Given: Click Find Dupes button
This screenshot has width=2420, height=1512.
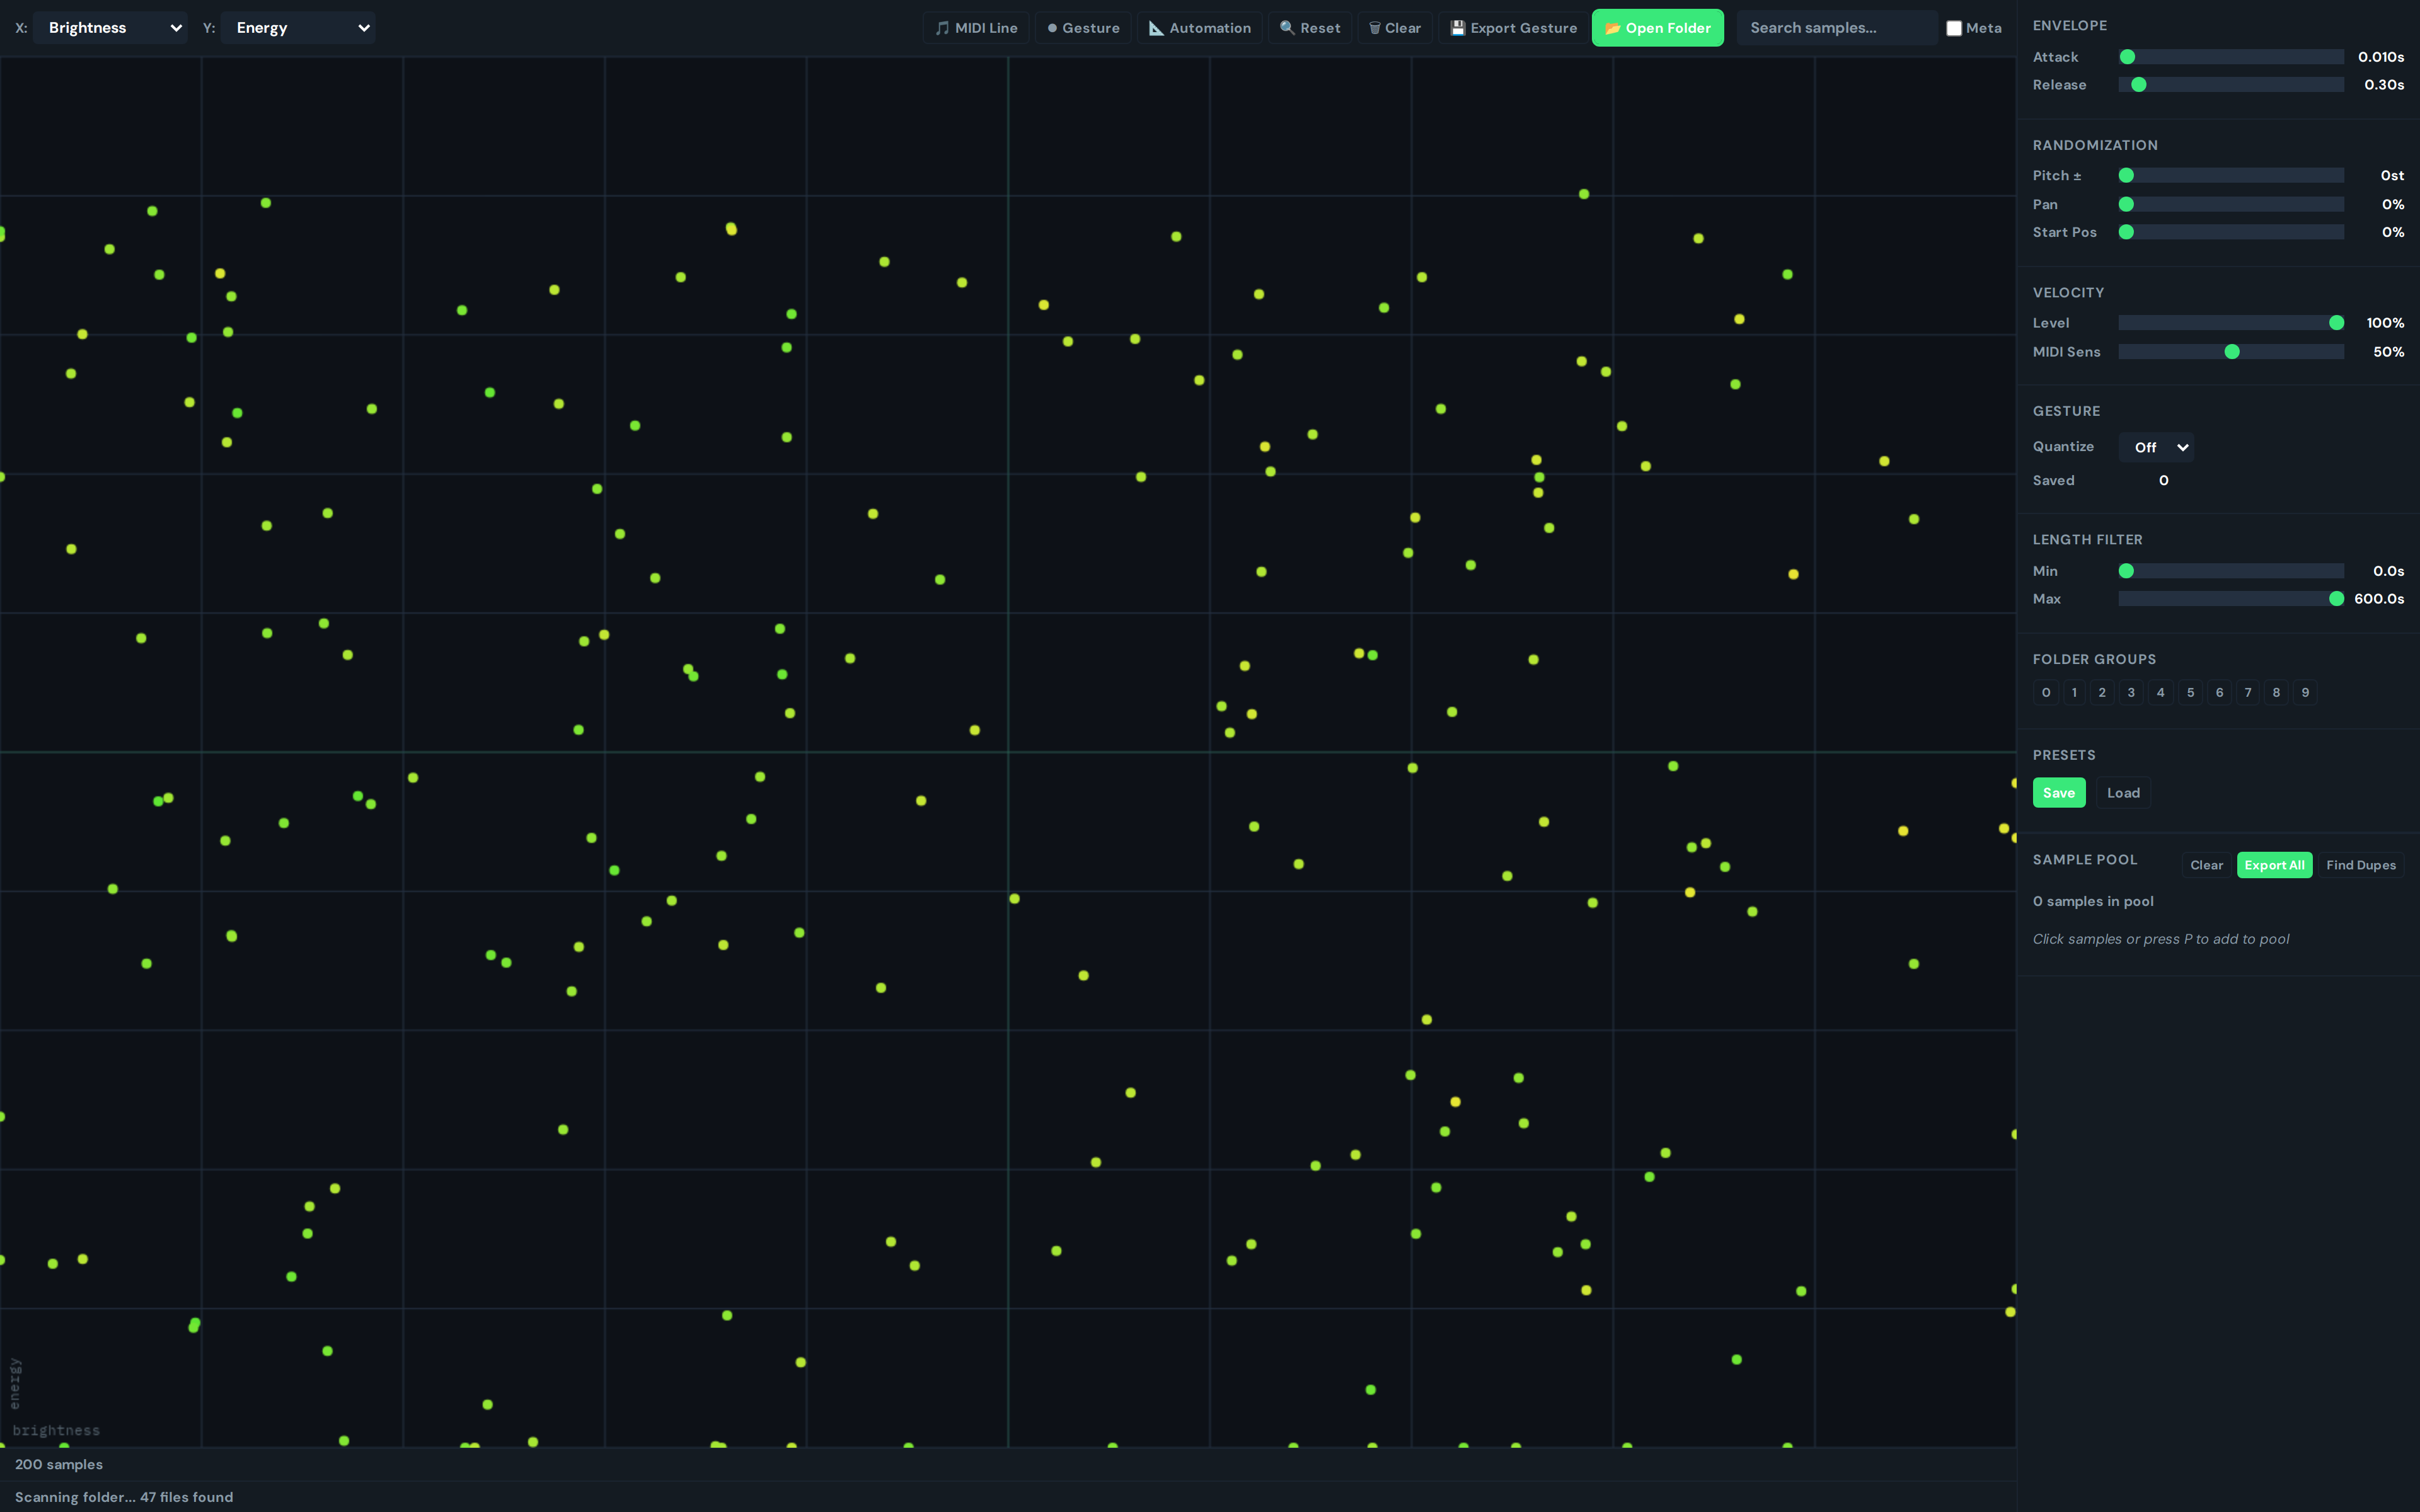Looking at the screenshot, I should point(2361,865).
